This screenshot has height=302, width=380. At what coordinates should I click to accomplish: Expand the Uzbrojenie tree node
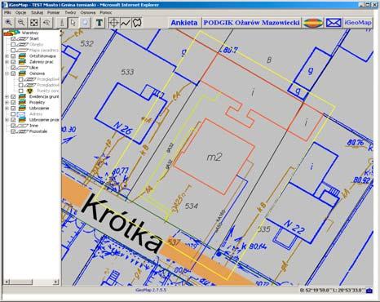7,109
